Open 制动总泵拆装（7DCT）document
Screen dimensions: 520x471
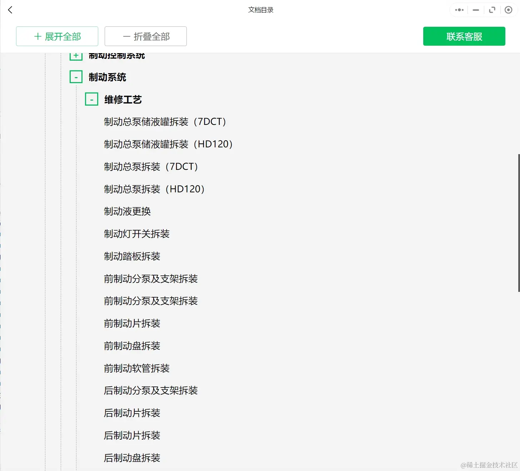(151, 166)
